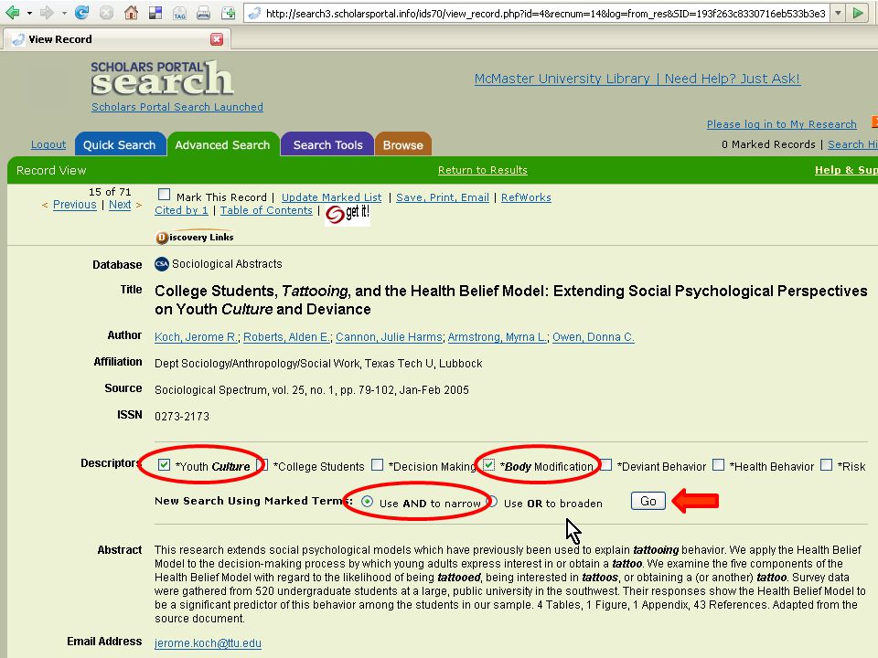The height and width of the screenshot is (658, 878).
Task: Click the jerome.koch@ttu.edu email link
Action: coord(208,642)
